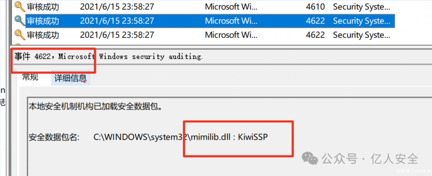Click event ID 4622 in the highlighted row
The width and height of the screenshot is (432, 176).
click(315, 21)
